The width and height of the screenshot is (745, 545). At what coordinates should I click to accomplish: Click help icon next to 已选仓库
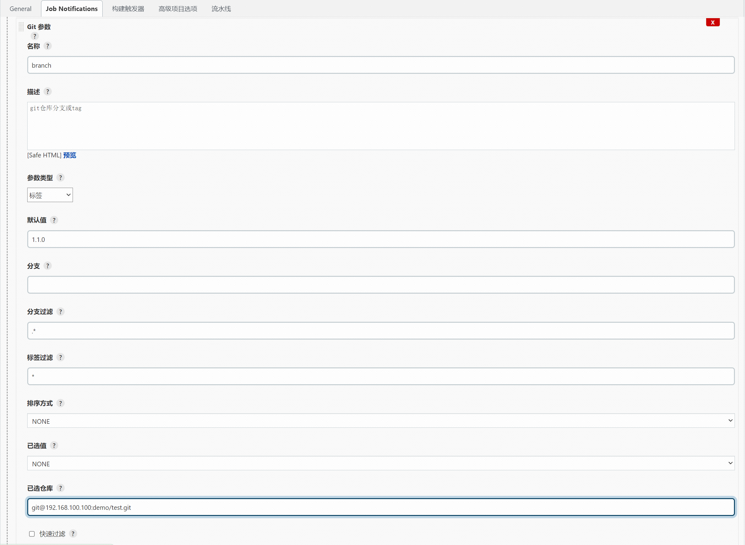click(60, 488)
